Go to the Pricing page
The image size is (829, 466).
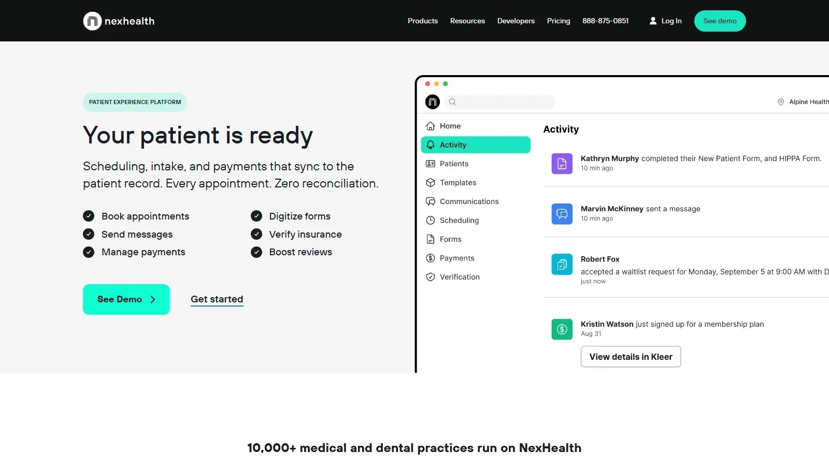[559, 21]
